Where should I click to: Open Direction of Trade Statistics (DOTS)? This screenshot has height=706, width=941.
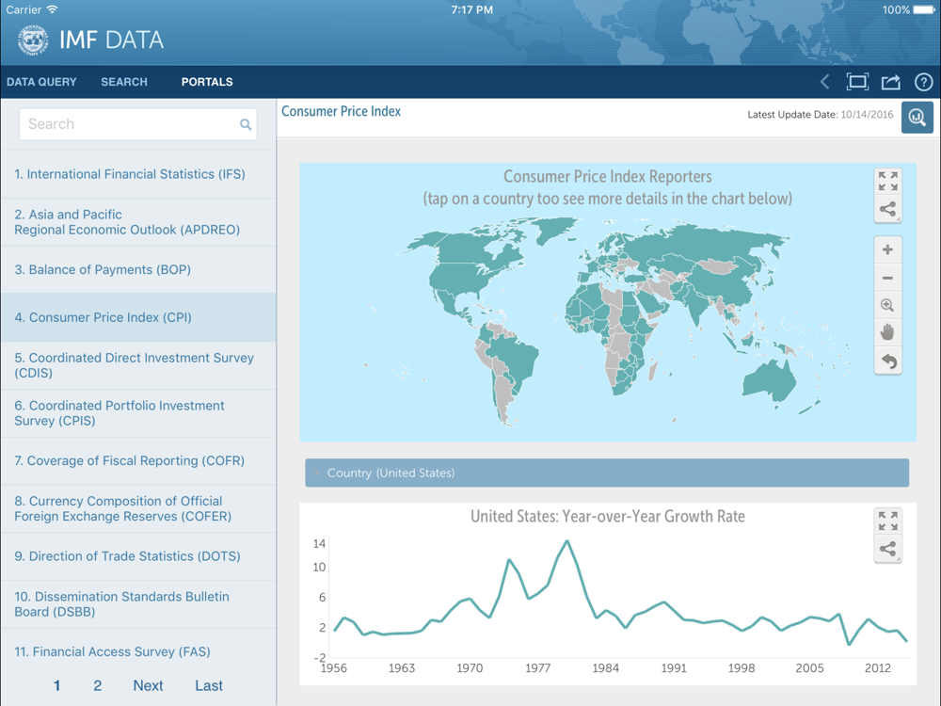(138, 556)
